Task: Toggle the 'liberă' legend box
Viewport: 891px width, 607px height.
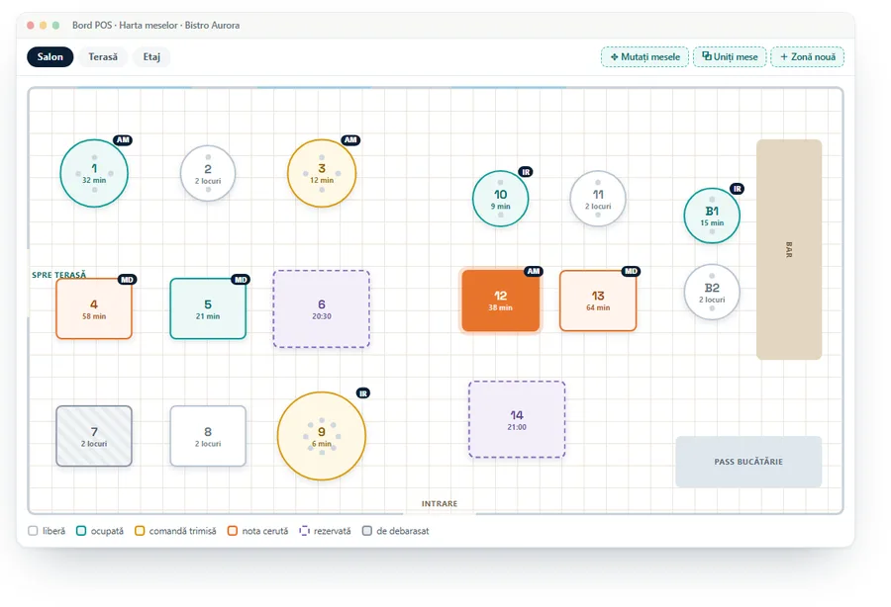Action: point(33,531)
